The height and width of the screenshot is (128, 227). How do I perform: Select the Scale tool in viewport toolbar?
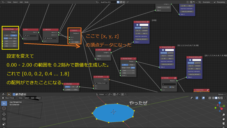[4, 124]
